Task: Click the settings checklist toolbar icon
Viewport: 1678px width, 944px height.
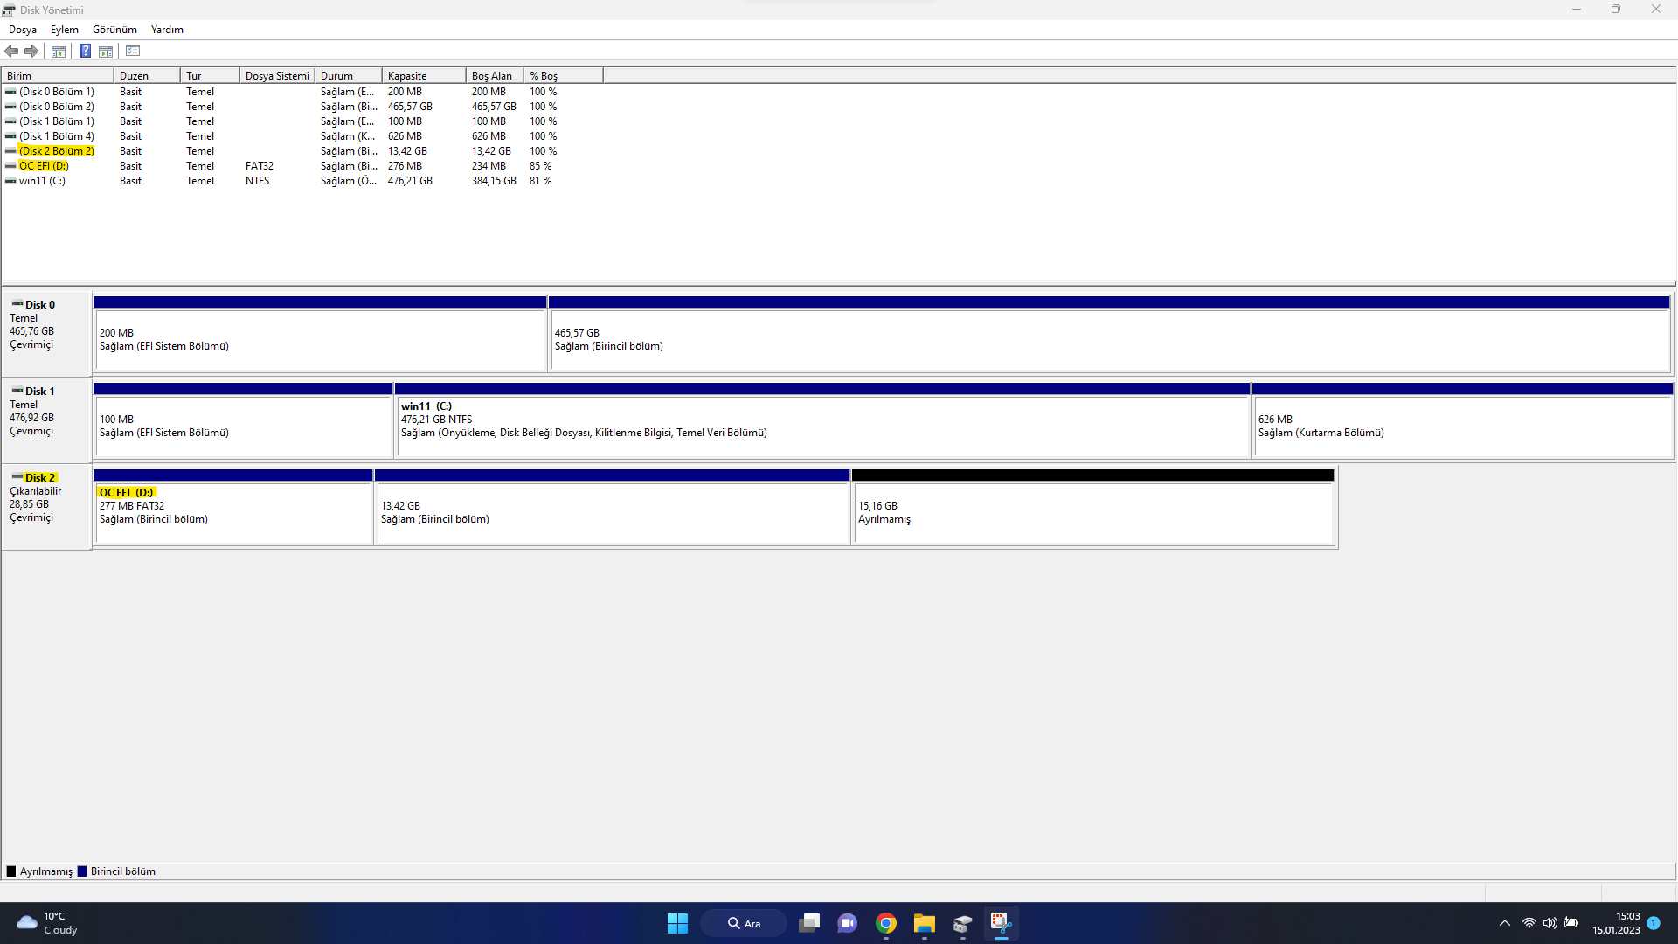Action: (133, 52)
